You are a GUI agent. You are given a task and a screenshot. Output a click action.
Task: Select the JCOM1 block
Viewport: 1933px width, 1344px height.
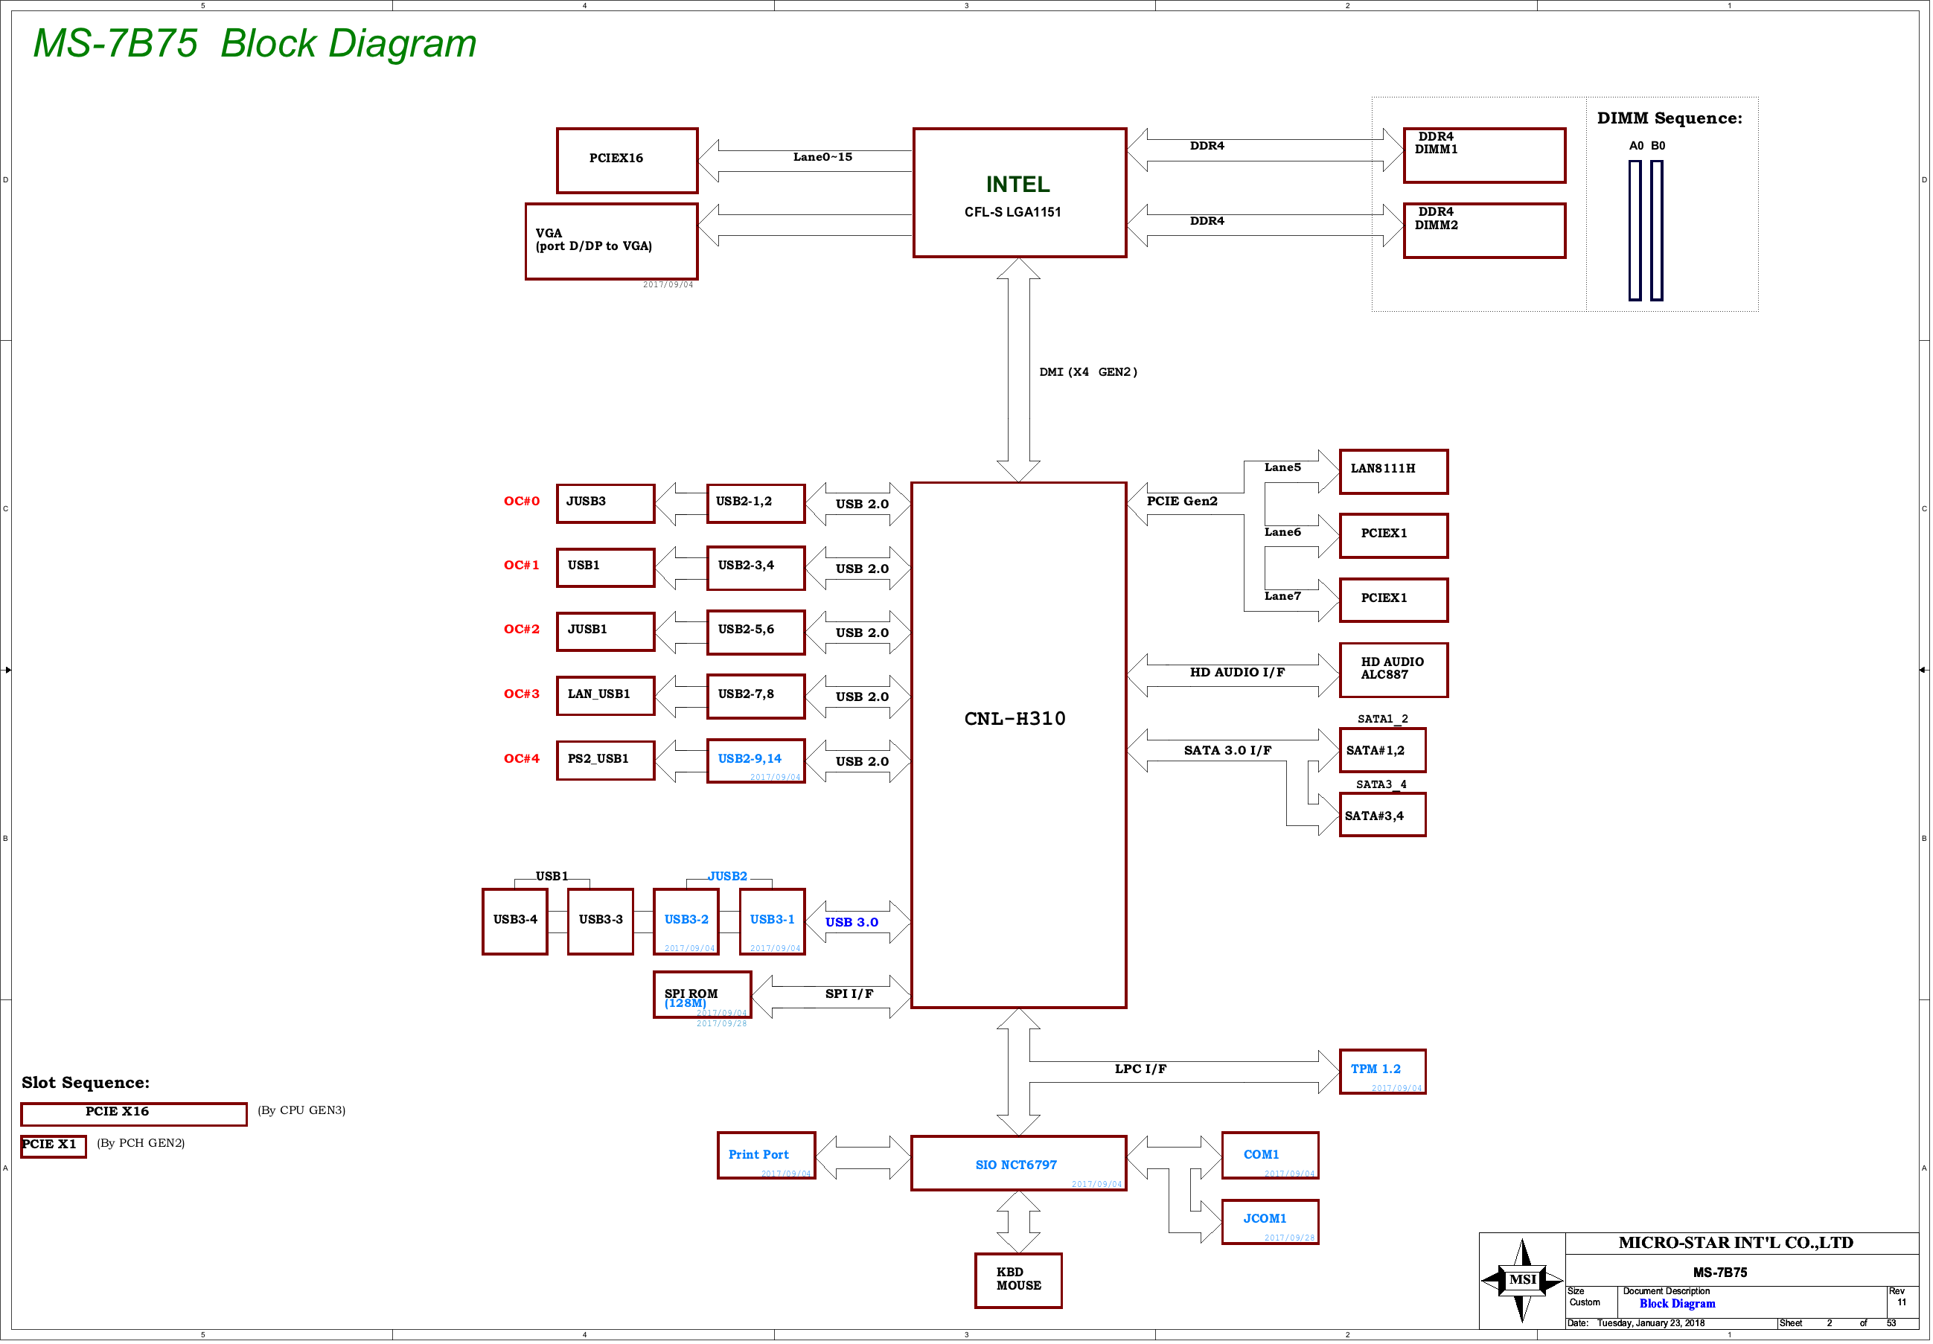pyautogui.click(x=1270, y=1221)
